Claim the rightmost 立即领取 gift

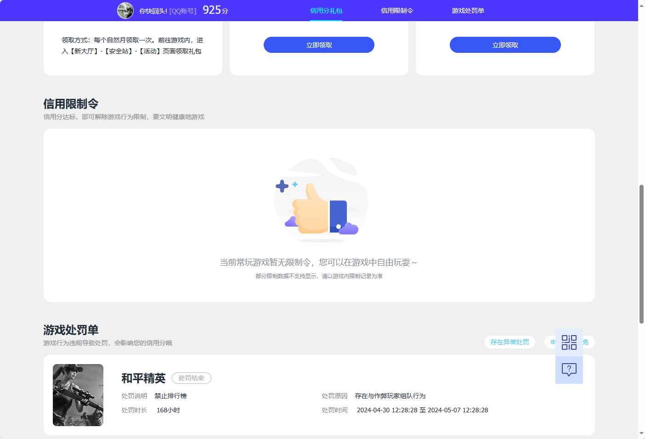pos(504,45)
